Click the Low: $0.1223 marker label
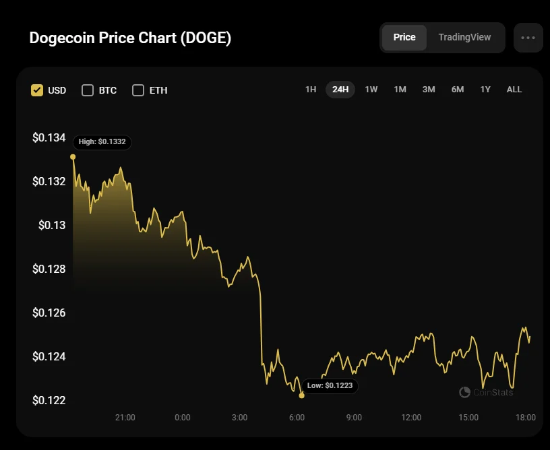The image size is (550, 450). [330, 386]
